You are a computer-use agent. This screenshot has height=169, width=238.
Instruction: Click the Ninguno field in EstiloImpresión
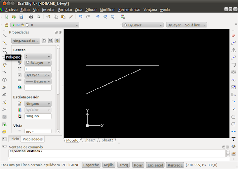click(38, 116)
